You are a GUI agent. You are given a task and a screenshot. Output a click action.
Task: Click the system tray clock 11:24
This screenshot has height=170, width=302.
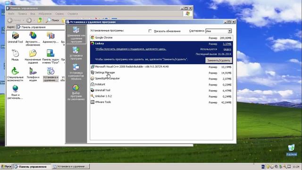296,167
